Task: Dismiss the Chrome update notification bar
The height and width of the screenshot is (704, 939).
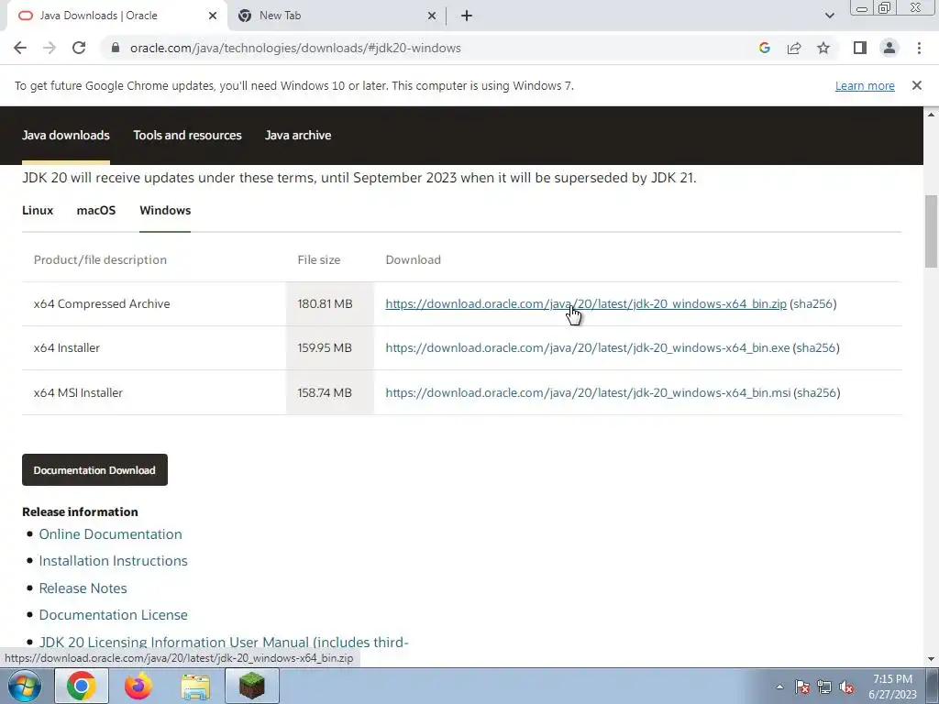Action: pos(917,85)
